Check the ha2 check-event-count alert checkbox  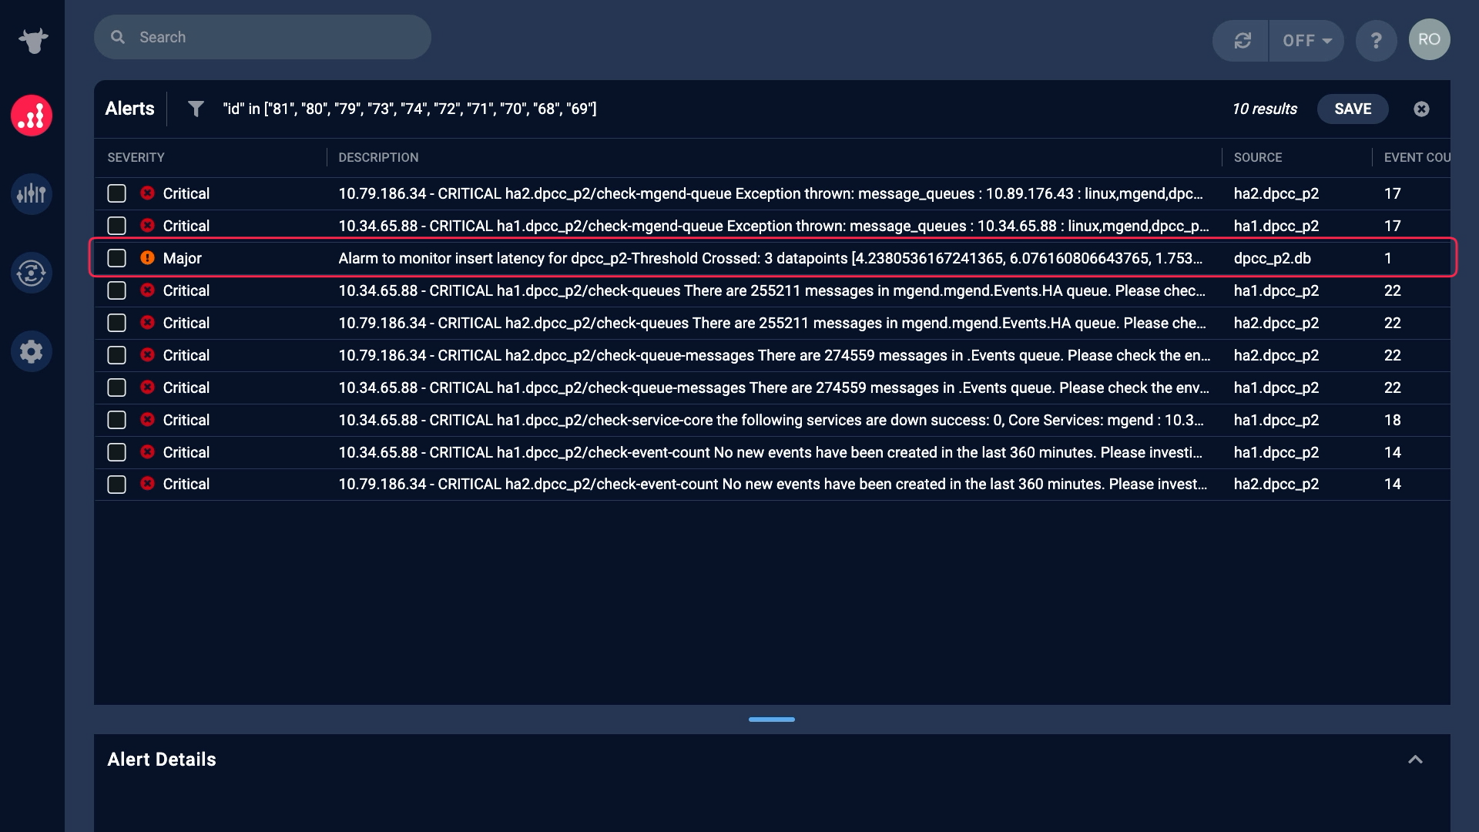(x=116, y=484)
